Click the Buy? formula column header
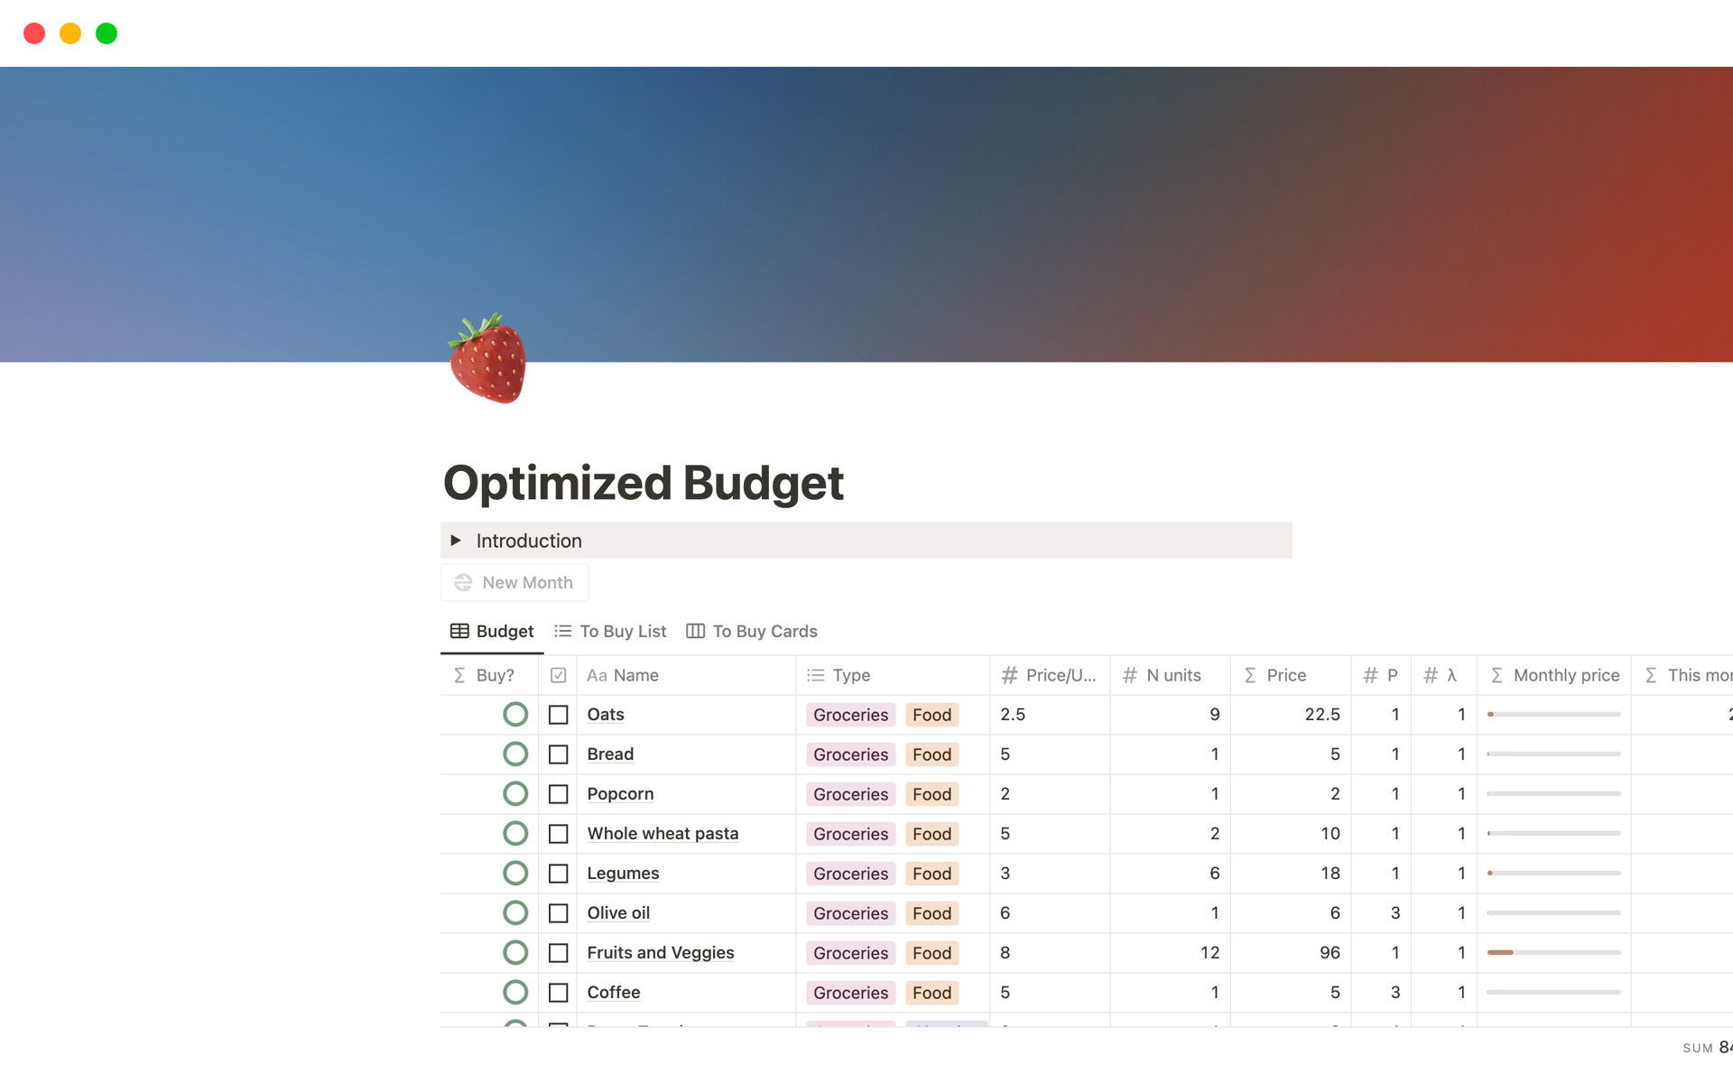This screenshot has width=1733, height=1083. click(x=488, y=675)
